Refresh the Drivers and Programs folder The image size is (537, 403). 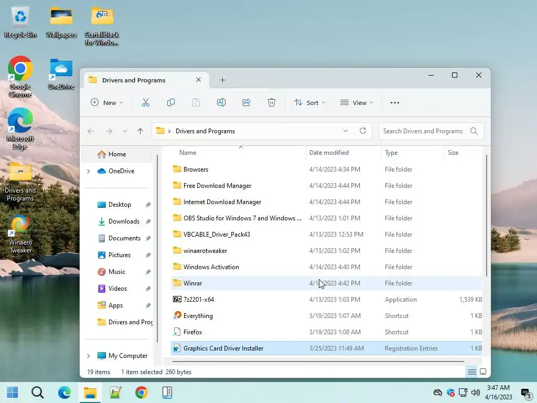[363, 131]
